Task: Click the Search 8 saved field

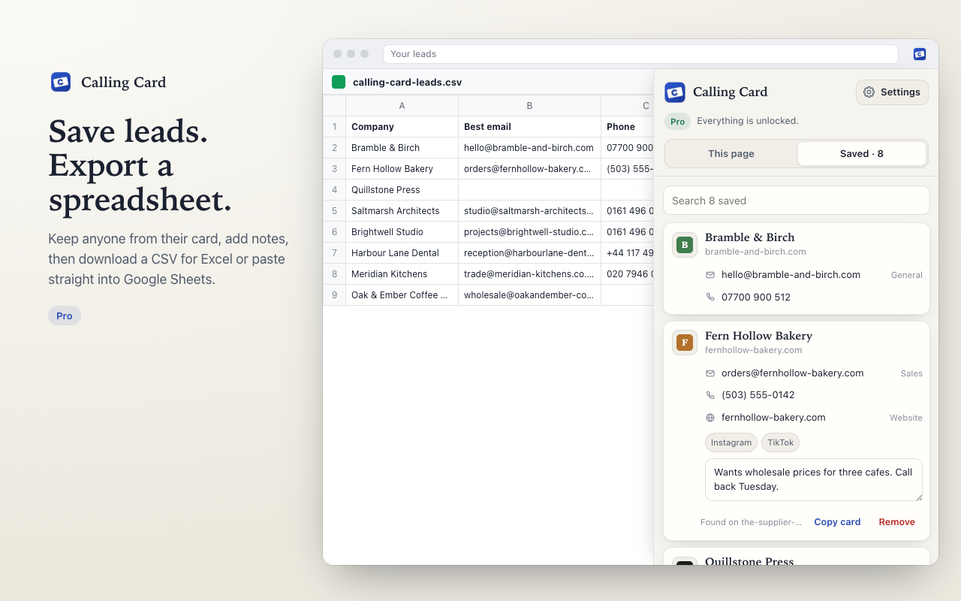Action: (797, 201)
